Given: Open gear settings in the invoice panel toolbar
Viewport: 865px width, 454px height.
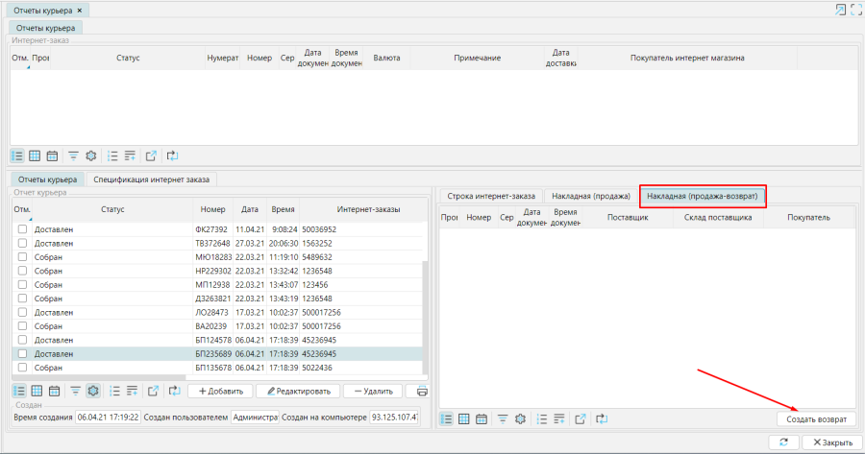Looking at the screenshot, I should pyautogui.click(x=520, y=418).
